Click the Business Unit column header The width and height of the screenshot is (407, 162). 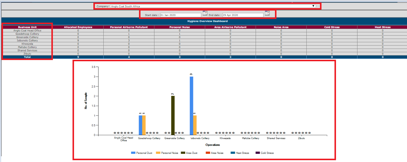tap(27, 27)
